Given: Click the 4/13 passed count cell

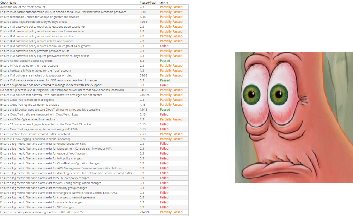Looking at the screenshot, I should coord(143,105).
